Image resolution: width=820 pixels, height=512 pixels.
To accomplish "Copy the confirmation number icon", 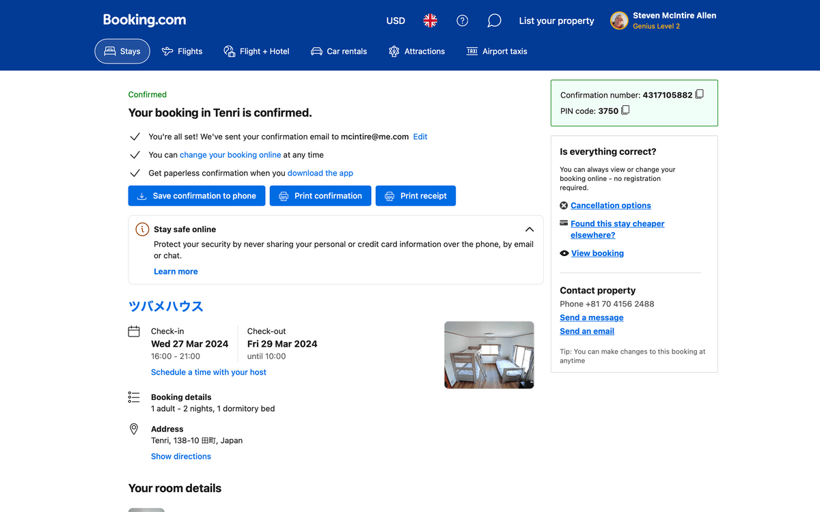I will [x=699, y=95].
